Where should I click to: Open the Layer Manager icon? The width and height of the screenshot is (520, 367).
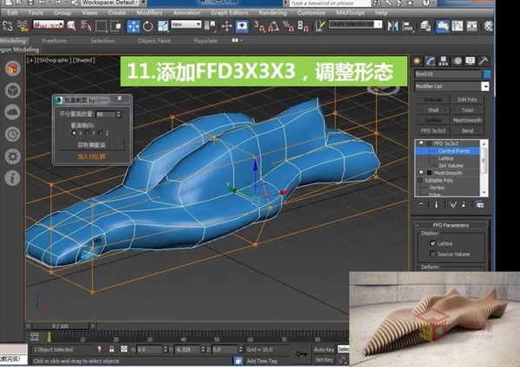point(426,26)
